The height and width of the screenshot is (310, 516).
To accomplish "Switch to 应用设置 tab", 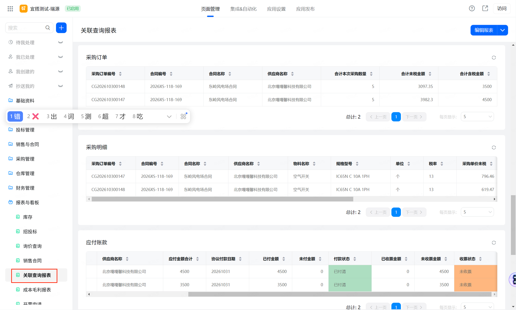I will click(276, 9).
